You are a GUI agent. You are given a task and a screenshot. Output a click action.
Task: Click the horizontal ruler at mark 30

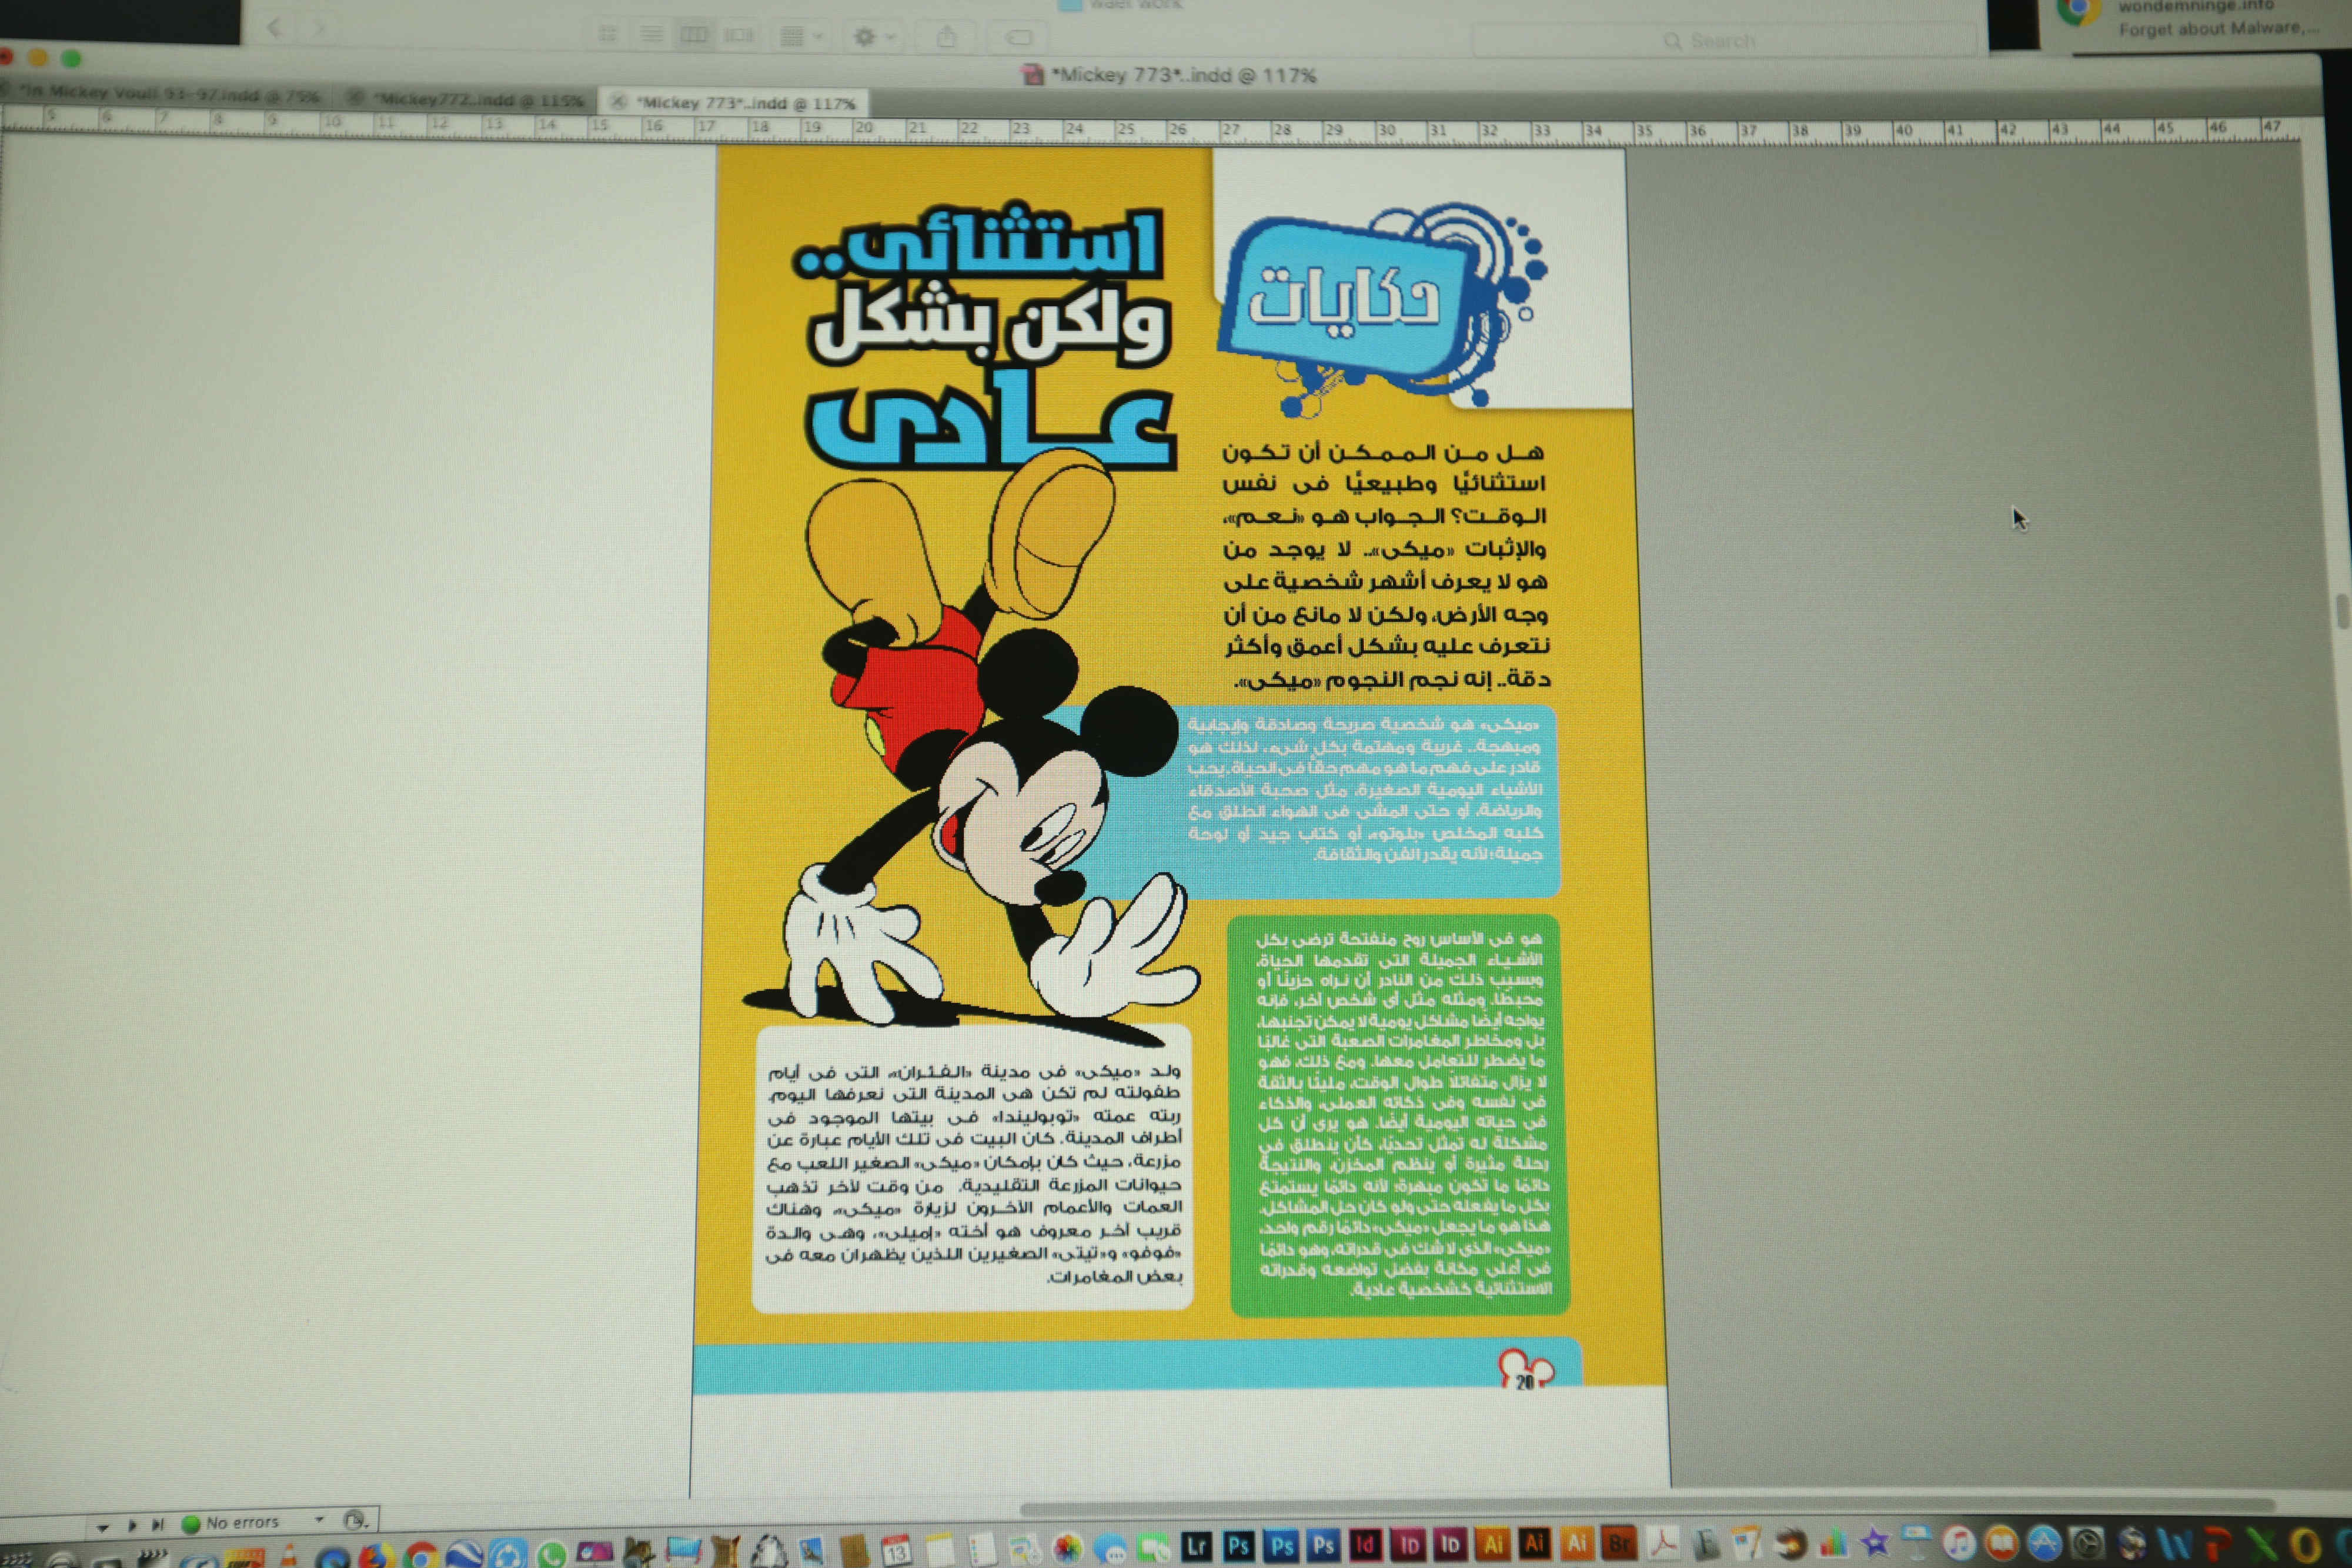pyautogui.click(x=1386, y=130)
